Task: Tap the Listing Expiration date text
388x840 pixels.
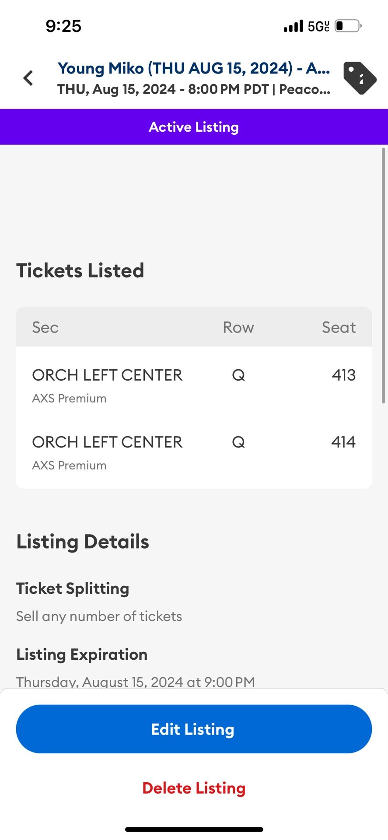Action: tap(136, 682)
